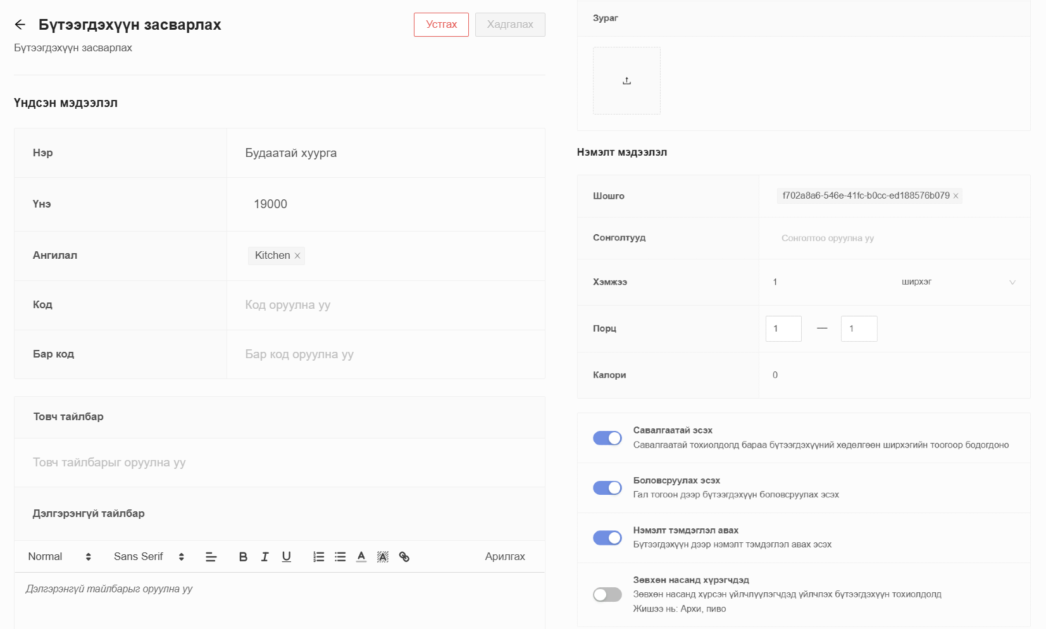Open the Sans Serif font dropdown
Viewport: 1046px width, 629px height.
pyautogui.click(x=149, y=557)
